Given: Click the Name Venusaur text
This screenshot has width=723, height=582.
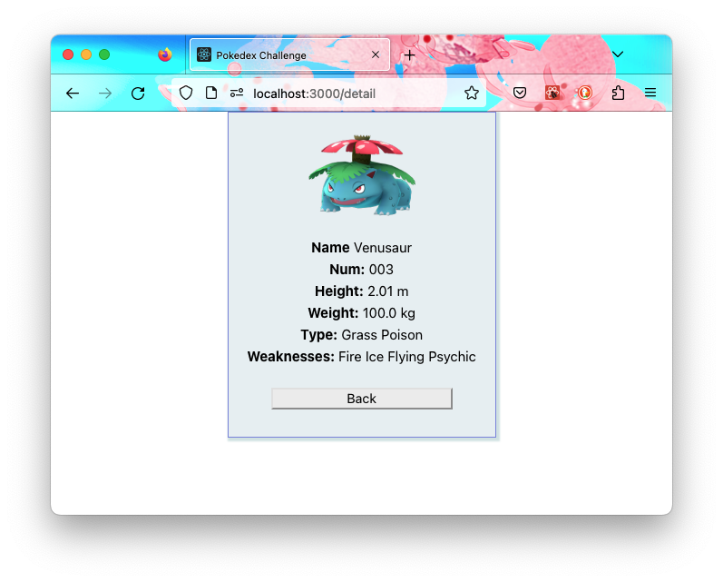Looking at the screenshot, I should [361, 248].
